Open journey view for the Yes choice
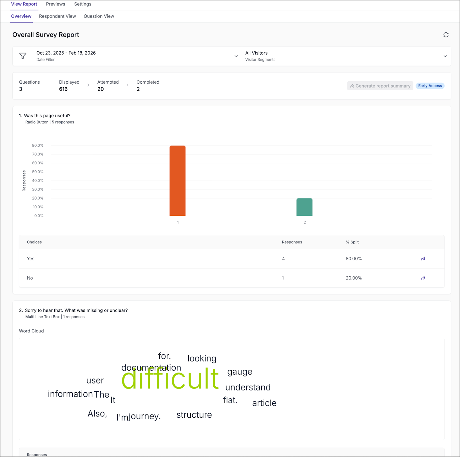 tap(423, 259)
